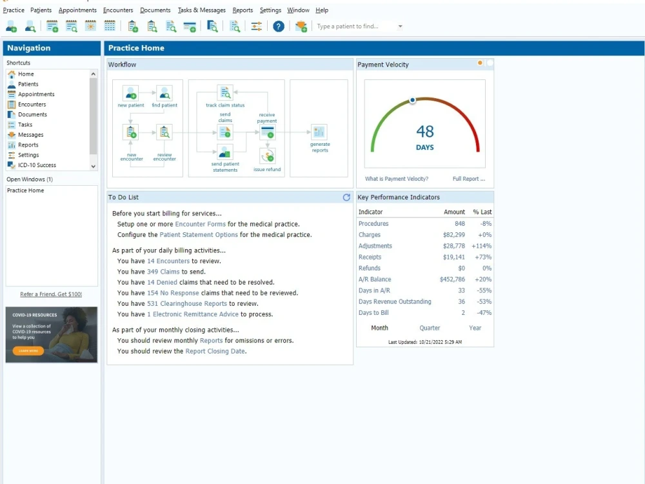This screenshot has height=484, width=645.
Task: Click the Shortcuts list scroll-down arrow
Action: pos(94,166)
